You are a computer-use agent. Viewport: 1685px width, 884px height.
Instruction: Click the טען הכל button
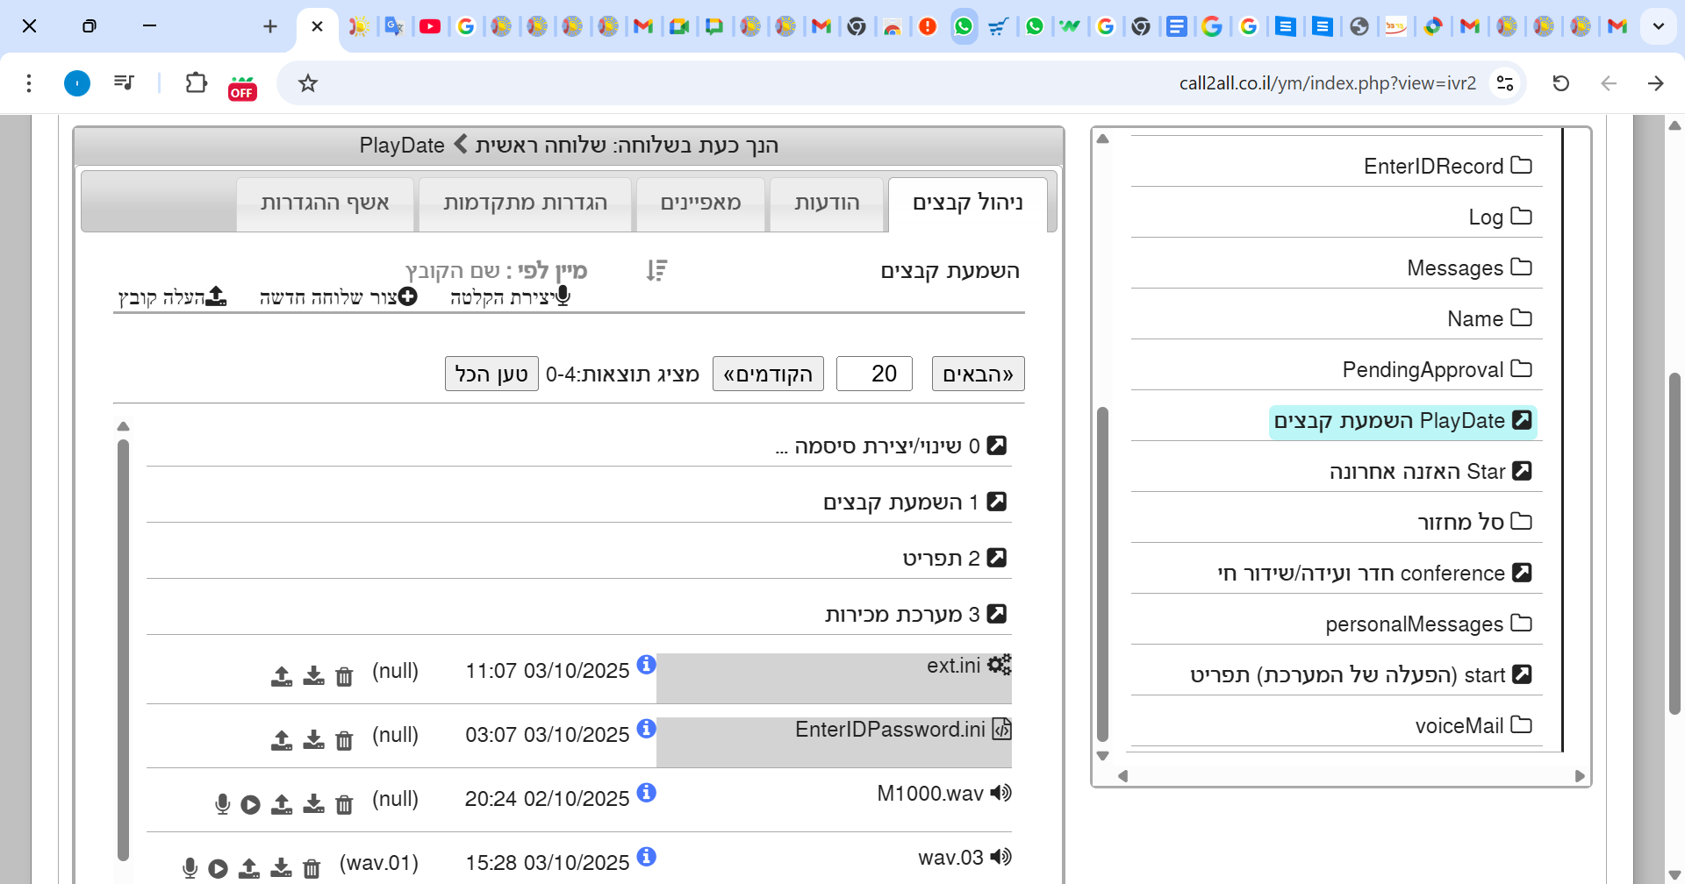tap(491, 374)
